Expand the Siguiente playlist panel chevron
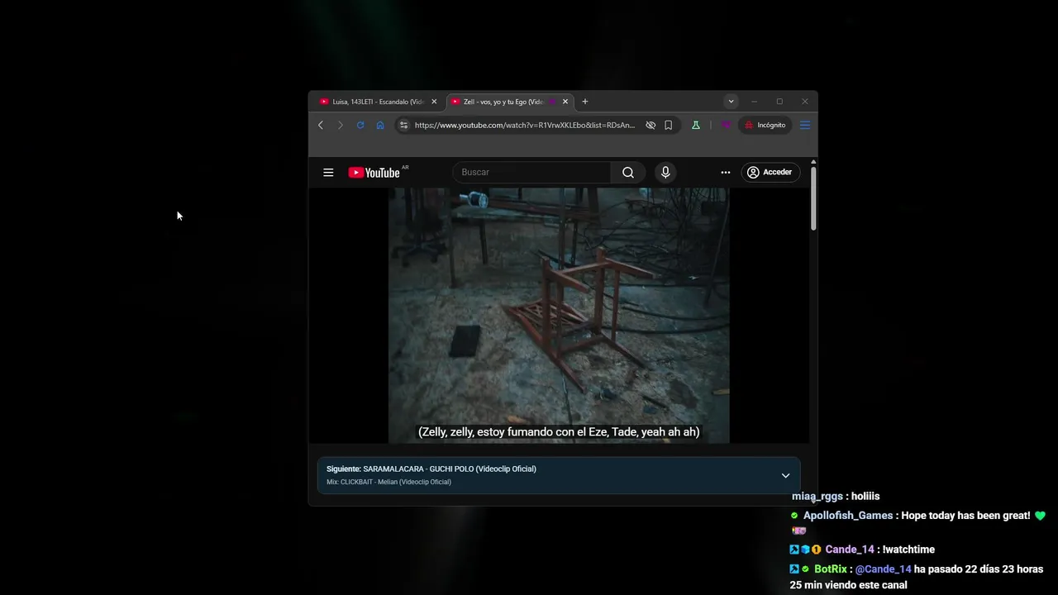Viewport: 1058px width, 595px height. [x=785, y=475]
